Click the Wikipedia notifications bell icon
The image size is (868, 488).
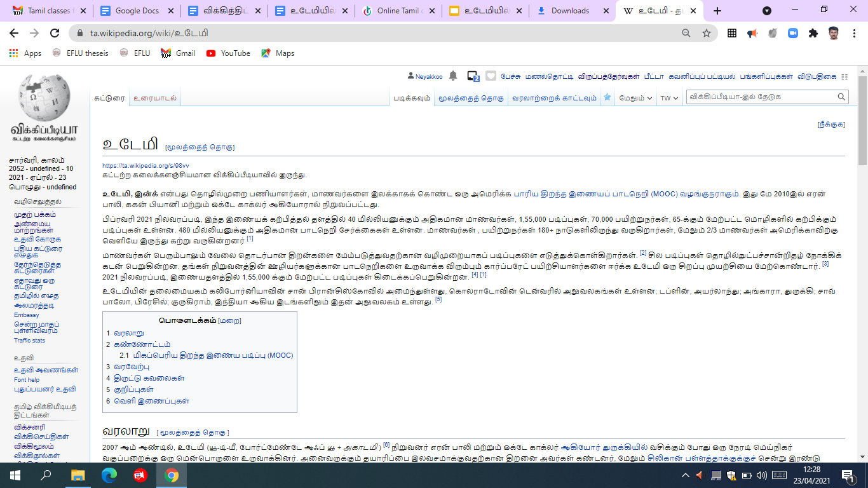tap(452, 76)
